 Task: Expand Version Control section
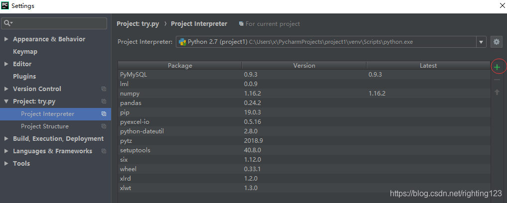6,89
